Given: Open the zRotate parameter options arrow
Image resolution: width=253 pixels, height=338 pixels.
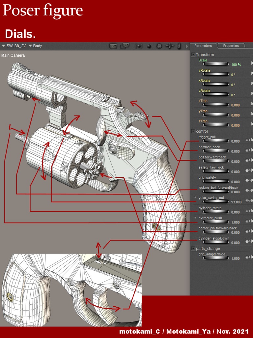Looking at the screenshot, I should pos(252,93).
